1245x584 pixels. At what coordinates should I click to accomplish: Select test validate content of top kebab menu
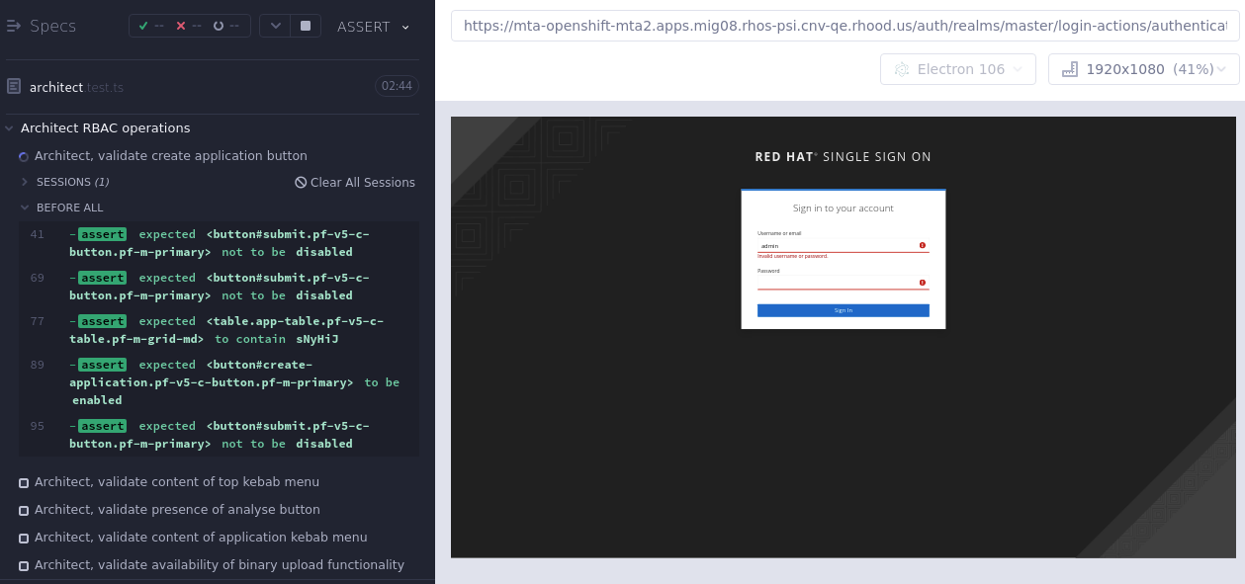(x=177, y=482)
